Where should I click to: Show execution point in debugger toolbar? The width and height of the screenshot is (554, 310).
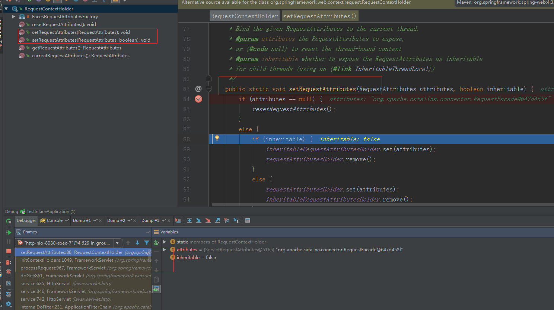(x=178, y=220)
